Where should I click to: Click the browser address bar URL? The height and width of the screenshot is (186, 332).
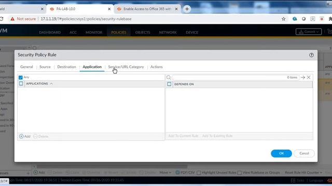click(x=86, y=19)
